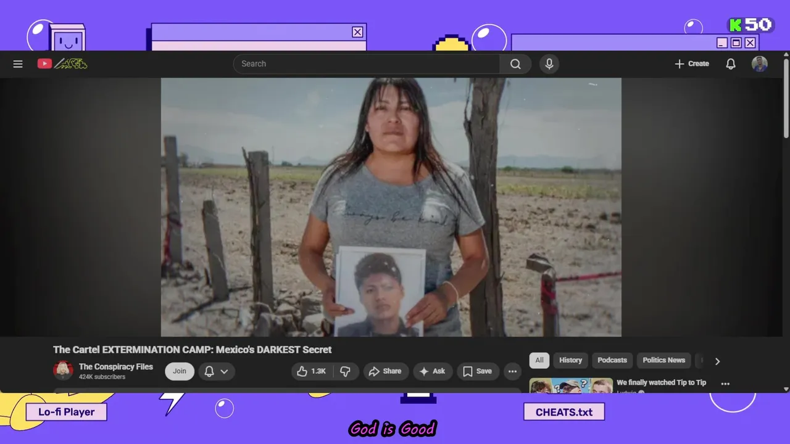The width and height of the screenshot is (790, 444).
Task: Share the video
Action: tap(385, 371)
